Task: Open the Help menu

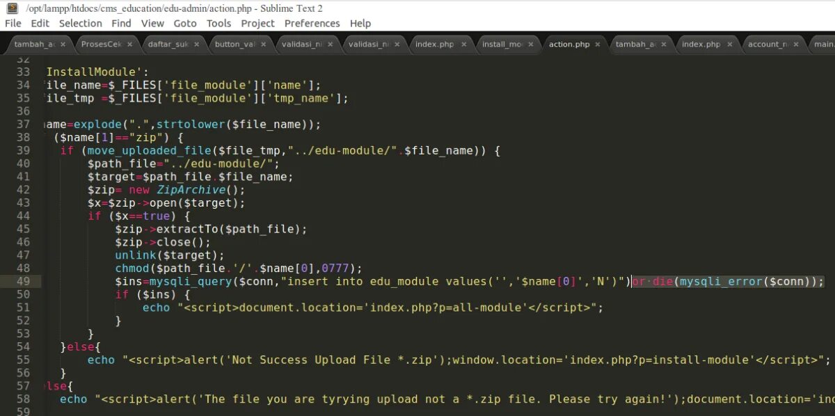Action: (x=360, y=23)
